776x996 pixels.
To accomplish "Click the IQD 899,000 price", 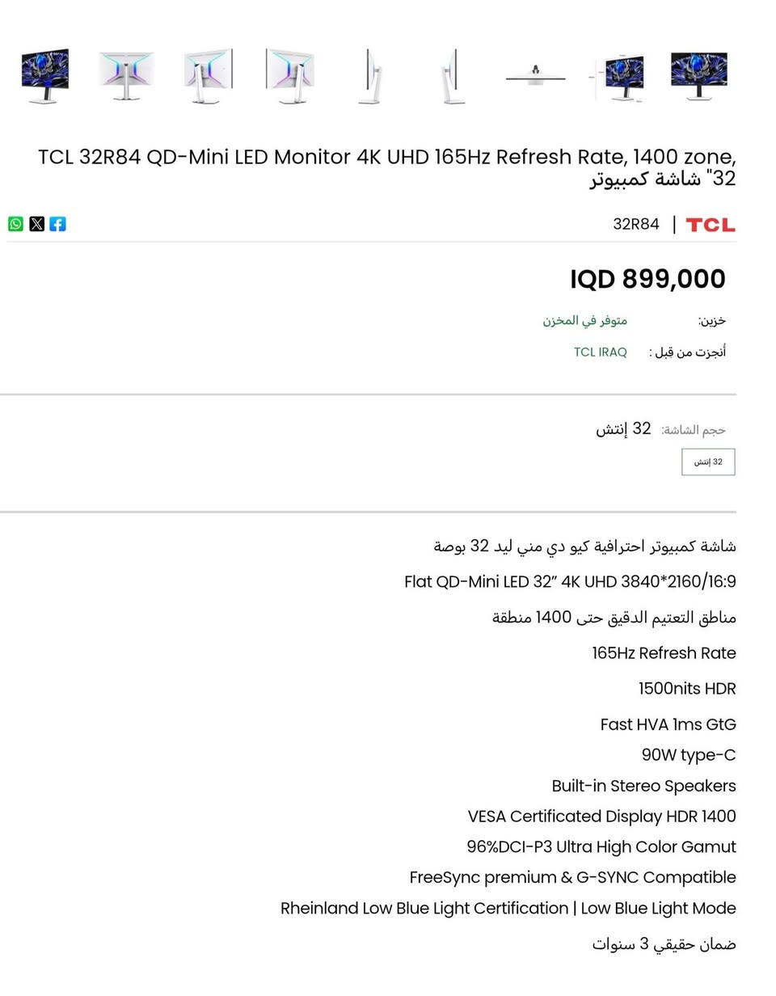I will (647, 279).
